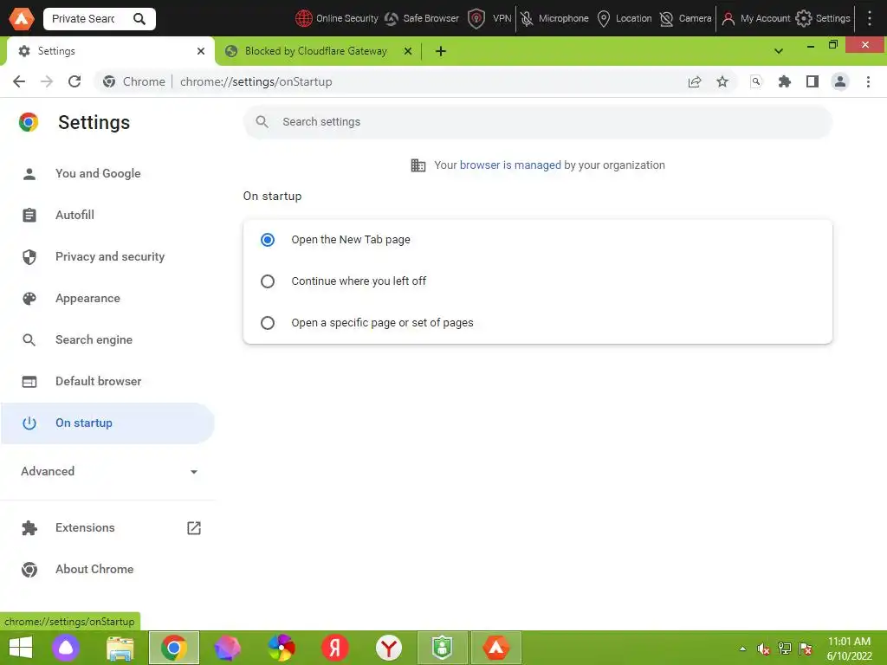Open the VPN shield item

489,19
